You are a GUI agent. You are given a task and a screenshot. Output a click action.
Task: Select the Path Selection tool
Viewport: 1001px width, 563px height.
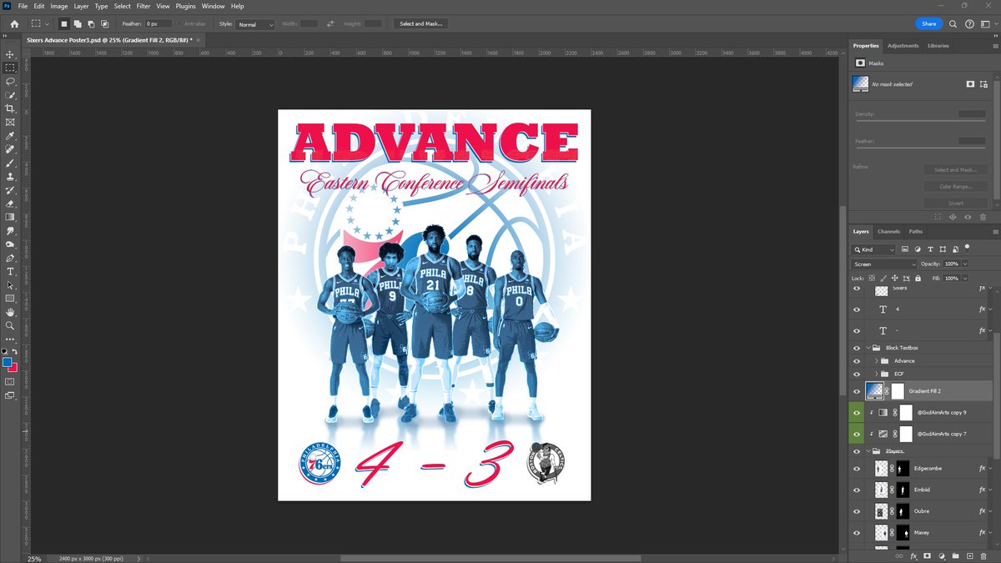(x=10, y=284)
